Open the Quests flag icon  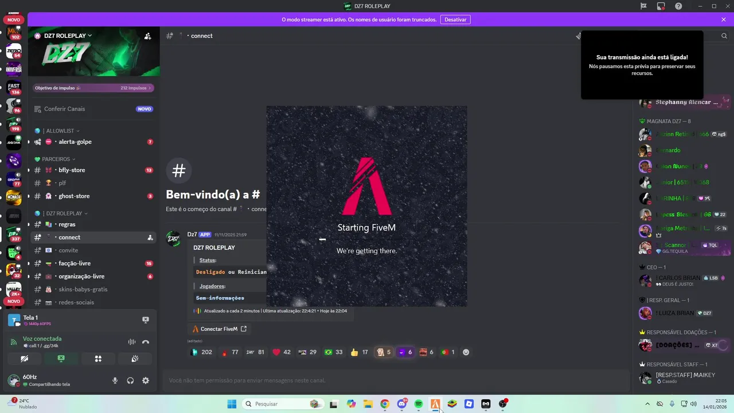643,6
